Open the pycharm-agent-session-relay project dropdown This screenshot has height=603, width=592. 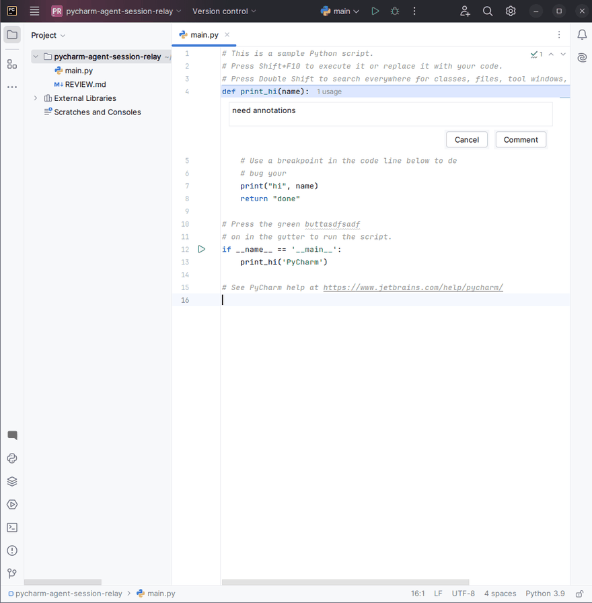(x=116, y=11)
